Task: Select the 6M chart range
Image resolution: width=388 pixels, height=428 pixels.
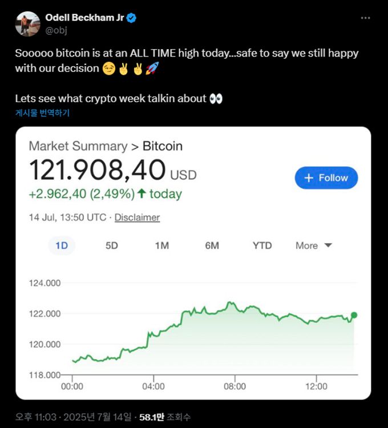Action: [212, 245]
